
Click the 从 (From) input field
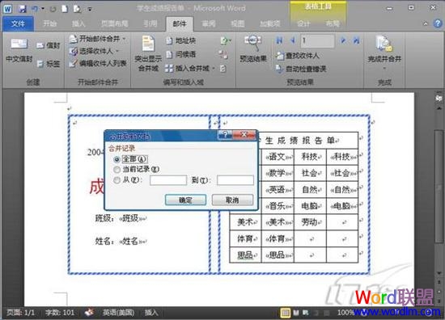[168, 180]
